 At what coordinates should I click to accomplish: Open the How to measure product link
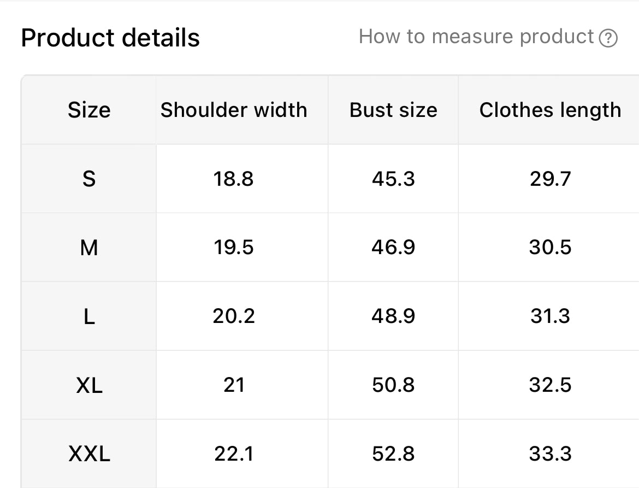coord(476,37)
